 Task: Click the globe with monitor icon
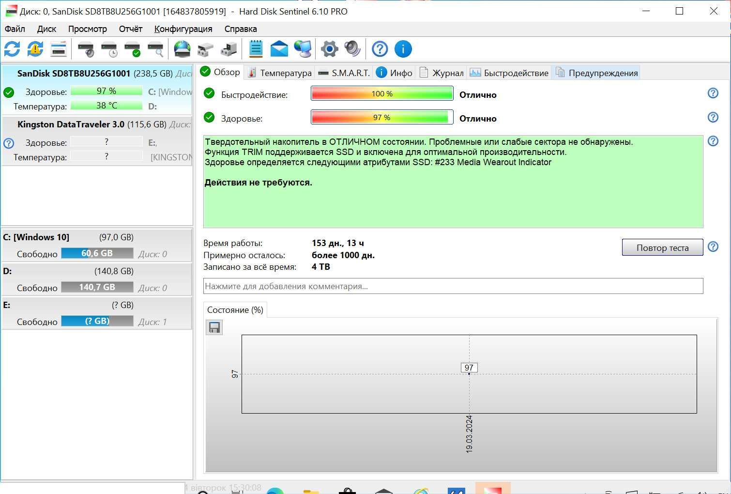coord(303,49)
